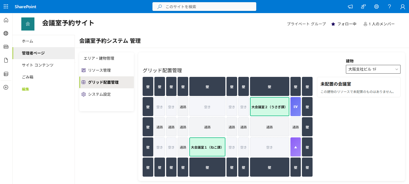Open My sites globe icon
409x184 pixels.
pos(6,33)
